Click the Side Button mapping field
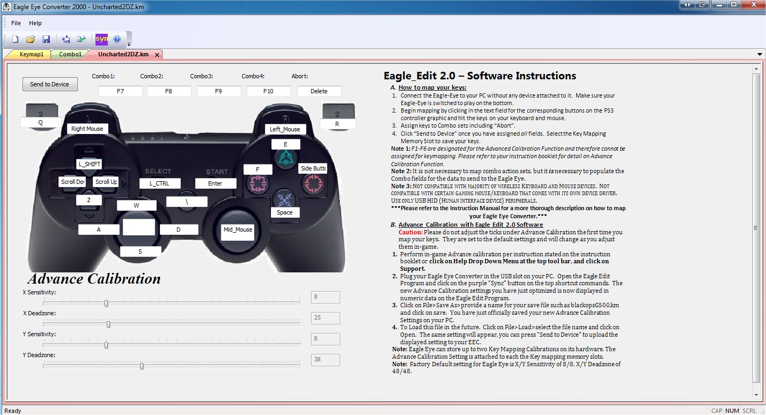Viewport: 766px width, 415px height. point(313,168)
